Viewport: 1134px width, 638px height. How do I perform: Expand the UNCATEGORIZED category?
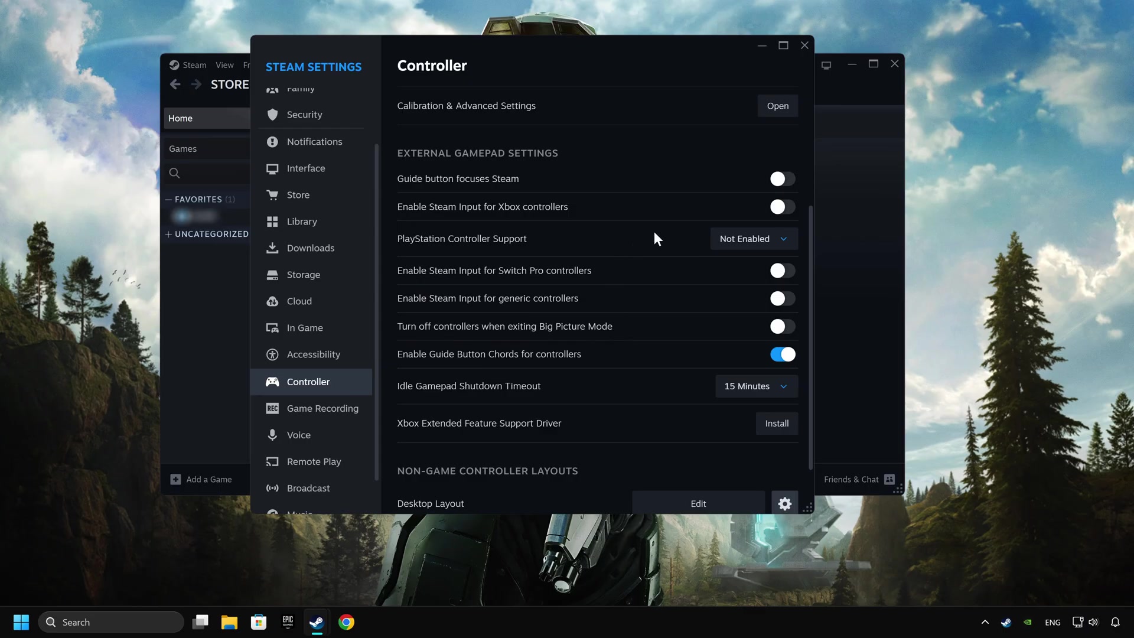click(168, 235)
